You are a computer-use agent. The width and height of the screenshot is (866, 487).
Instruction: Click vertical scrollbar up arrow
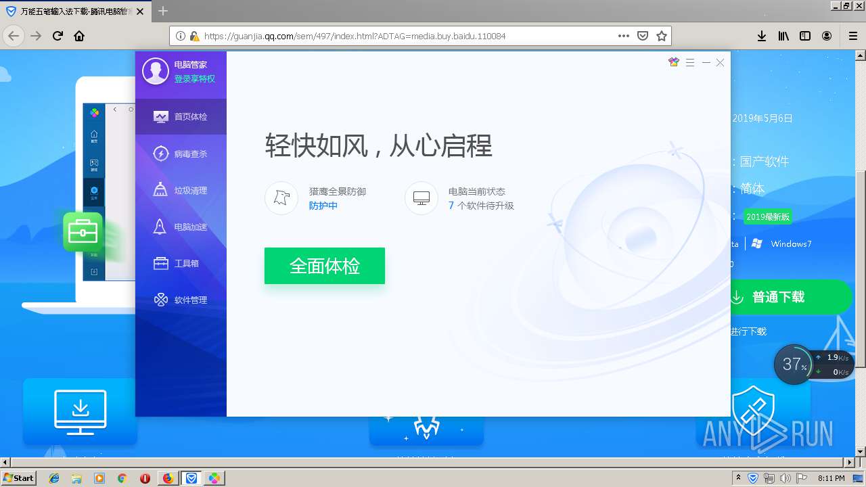click(x=860, y=54)
